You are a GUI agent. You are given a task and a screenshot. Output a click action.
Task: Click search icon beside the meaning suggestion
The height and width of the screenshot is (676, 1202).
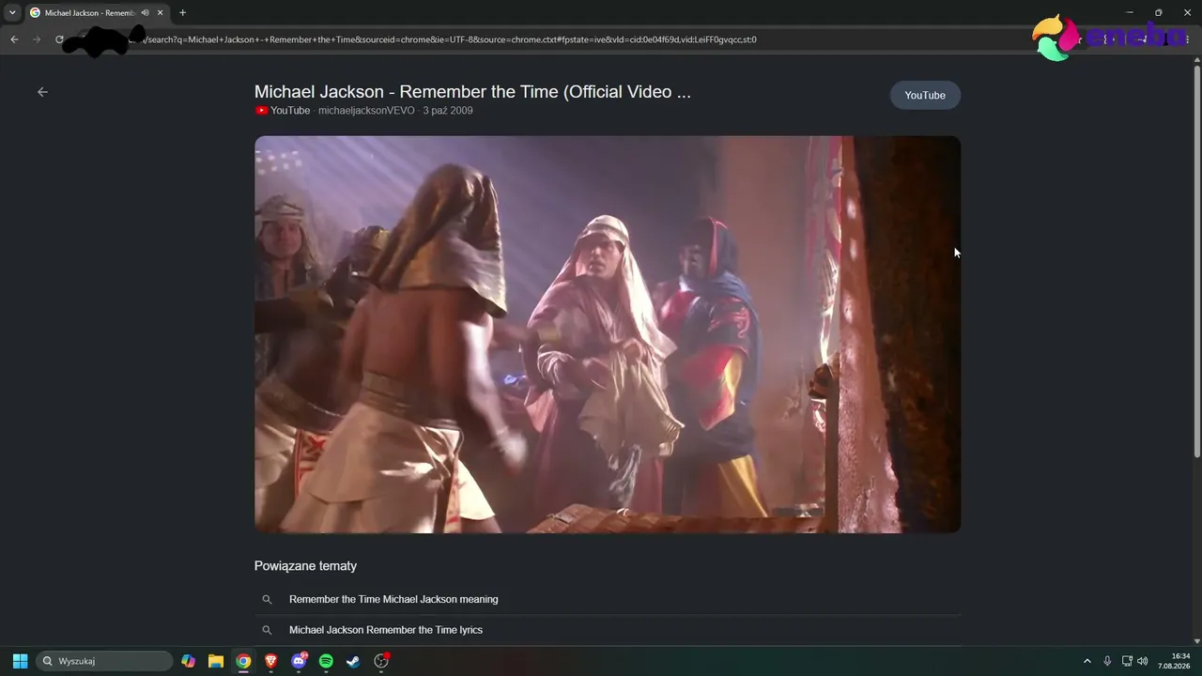[x=267, y=599]
